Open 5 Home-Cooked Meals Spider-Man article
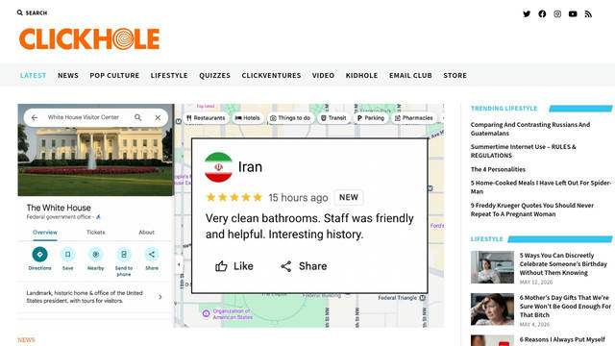Screen dimensions: 615x346 (541, 187)
